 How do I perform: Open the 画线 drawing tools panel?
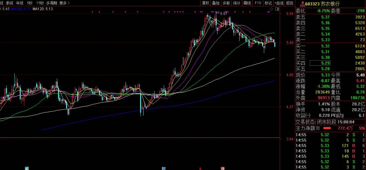247,3
